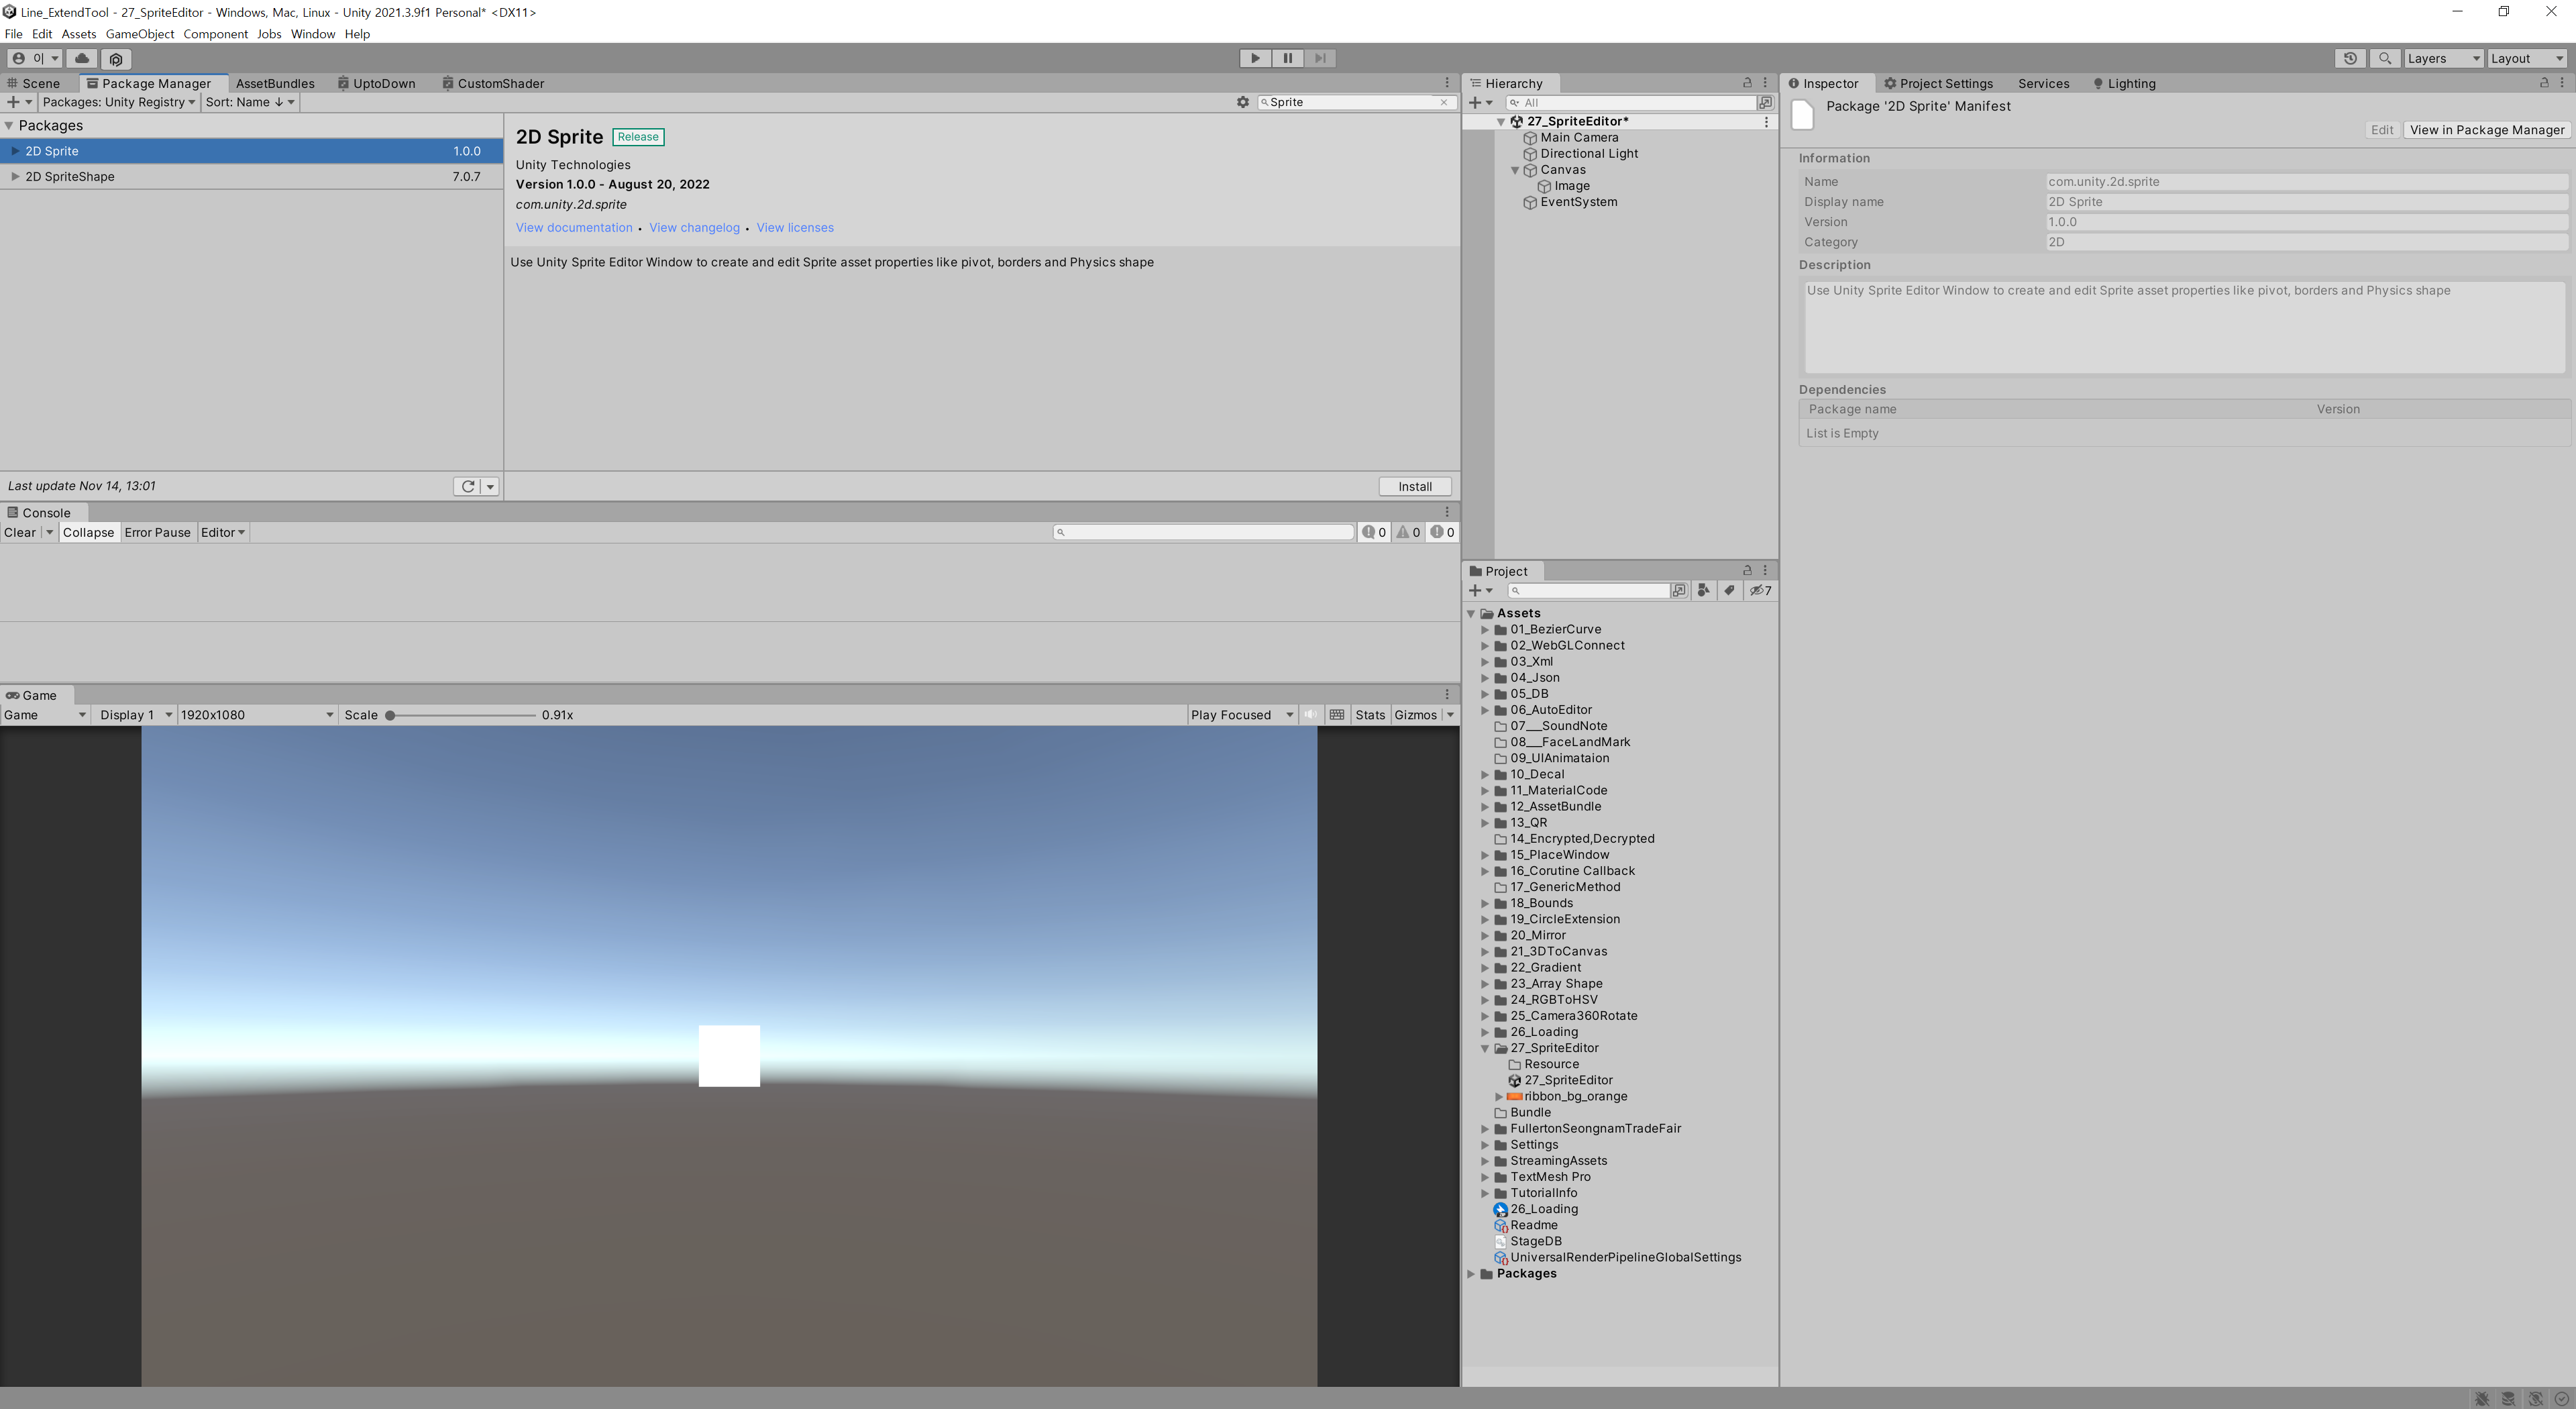Image resolution: width=2576 pixels, height=1409 pixels.
Task: Toggle the Hierarchy panel lock icon
Action: [1747, 83]
